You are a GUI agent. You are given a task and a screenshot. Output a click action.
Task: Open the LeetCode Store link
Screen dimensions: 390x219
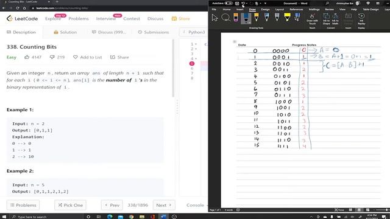(181, 19)
